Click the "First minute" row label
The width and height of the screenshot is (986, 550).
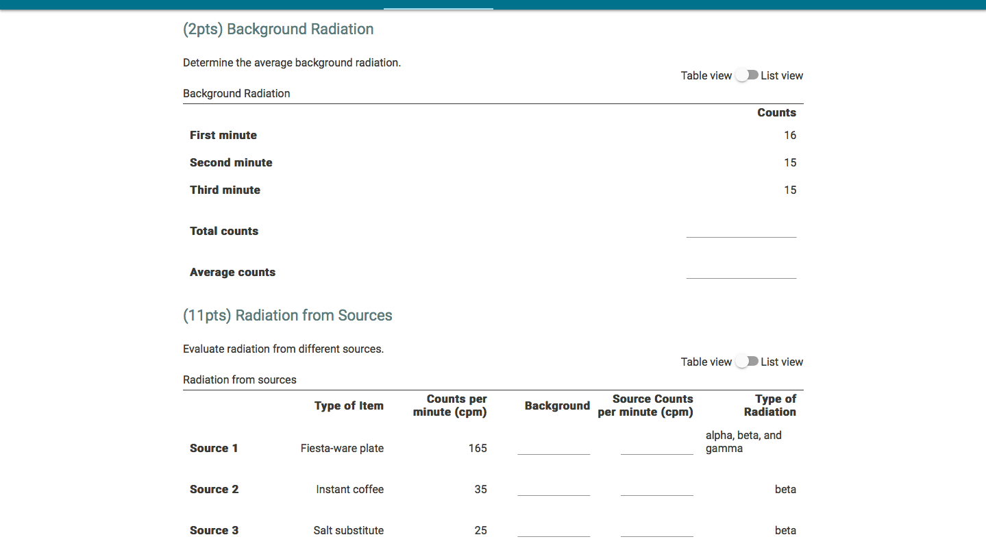(223, 135)
